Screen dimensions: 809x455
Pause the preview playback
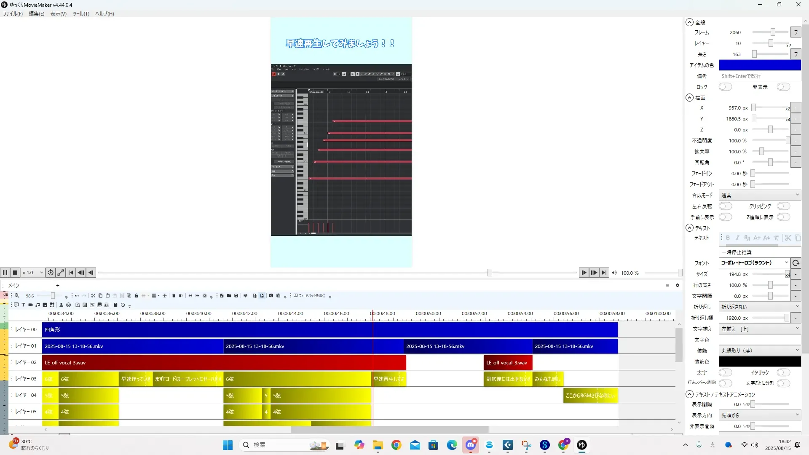tap(5, 273)
